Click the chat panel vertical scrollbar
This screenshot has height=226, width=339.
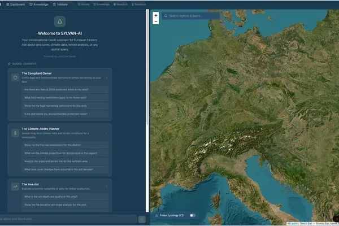[147, 67]
